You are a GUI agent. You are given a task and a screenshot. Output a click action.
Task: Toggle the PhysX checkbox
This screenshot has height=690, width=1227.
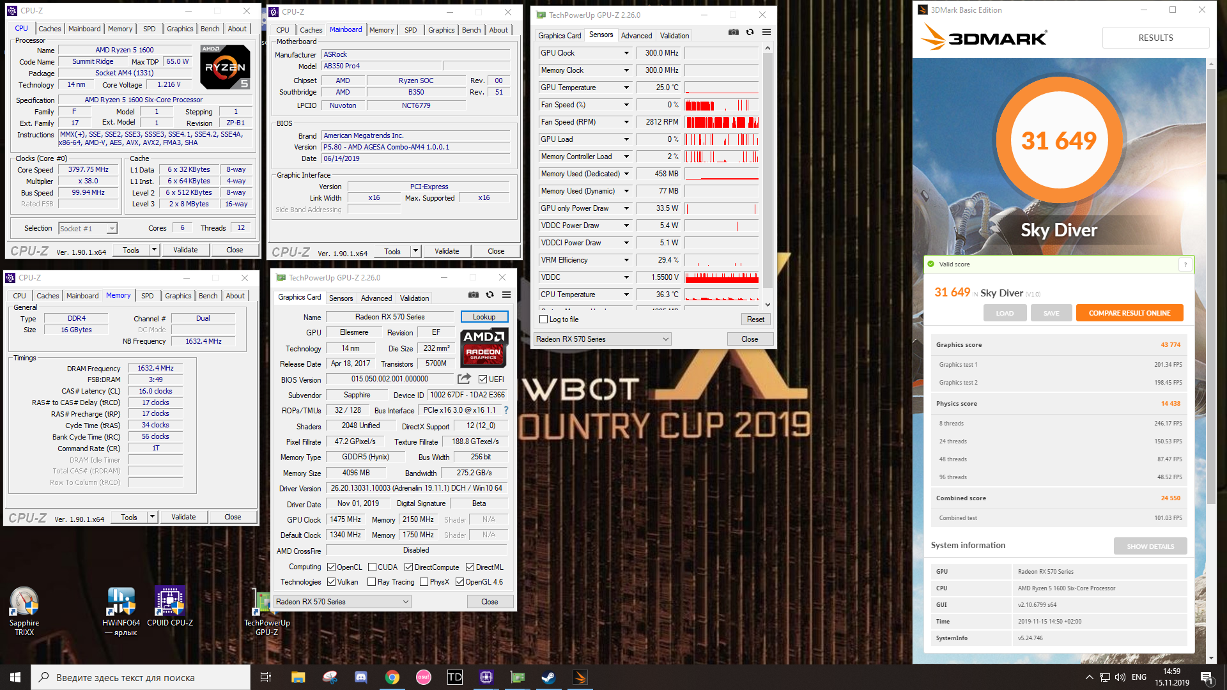[x=424, y=582]
